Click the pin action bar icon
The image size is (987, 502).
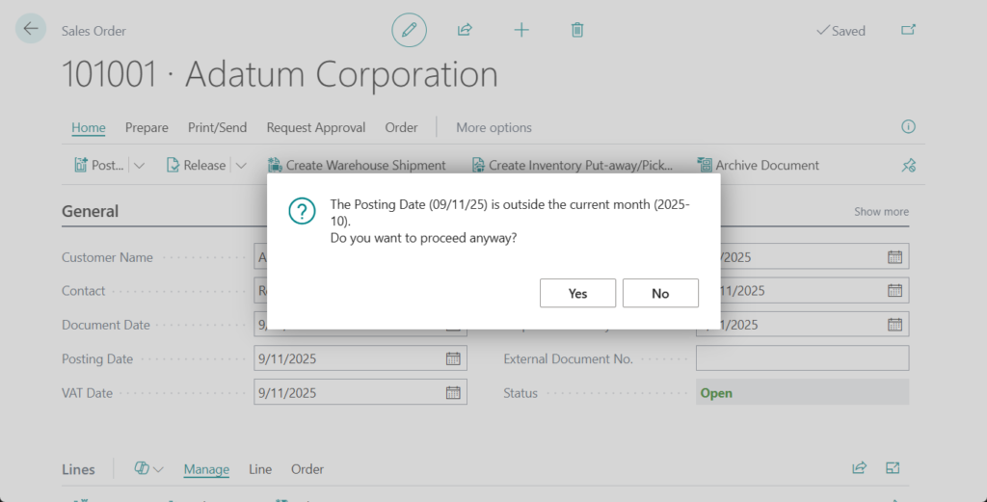pyautogui.click(x=908, y=166)
